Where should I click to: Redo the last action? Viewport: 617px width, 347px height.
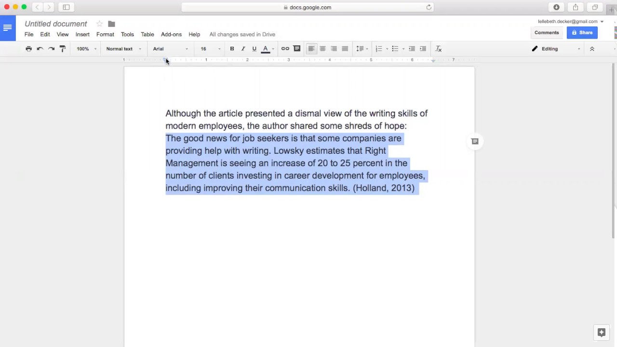click(x=51, y=49)
